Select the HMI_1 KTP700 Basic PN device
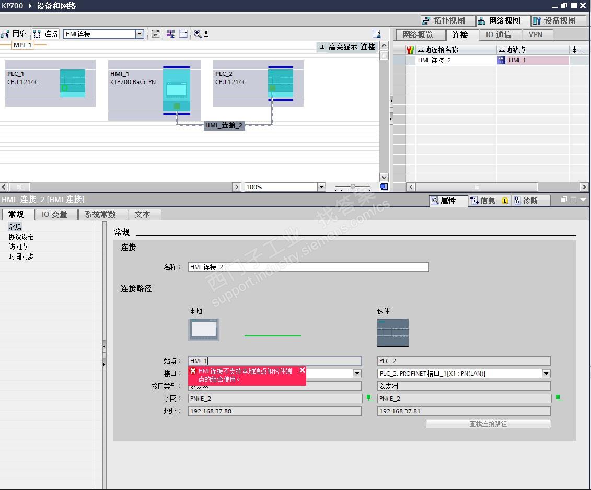 [154, 90]
